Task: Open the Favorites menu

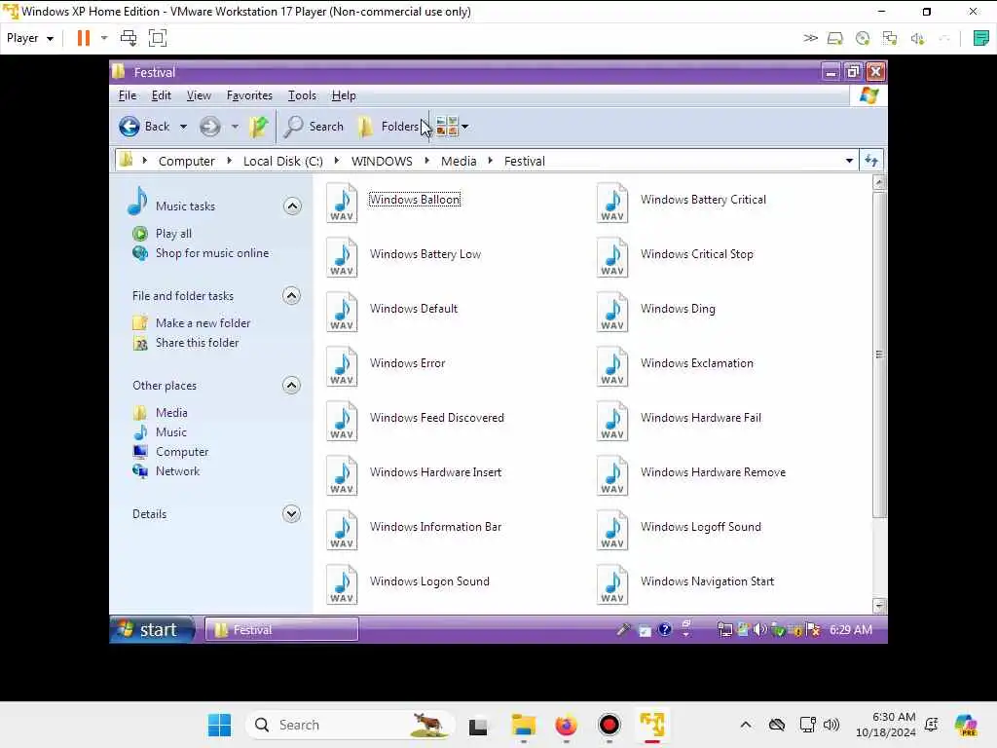Action: coord(249,95)
